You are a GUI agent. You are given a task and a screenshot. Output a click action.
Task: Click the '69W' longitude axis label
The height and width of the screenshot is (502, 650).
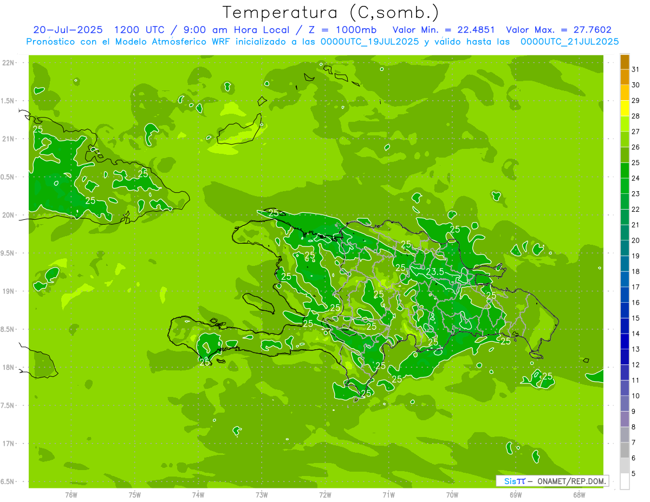[x=515, y=495]
